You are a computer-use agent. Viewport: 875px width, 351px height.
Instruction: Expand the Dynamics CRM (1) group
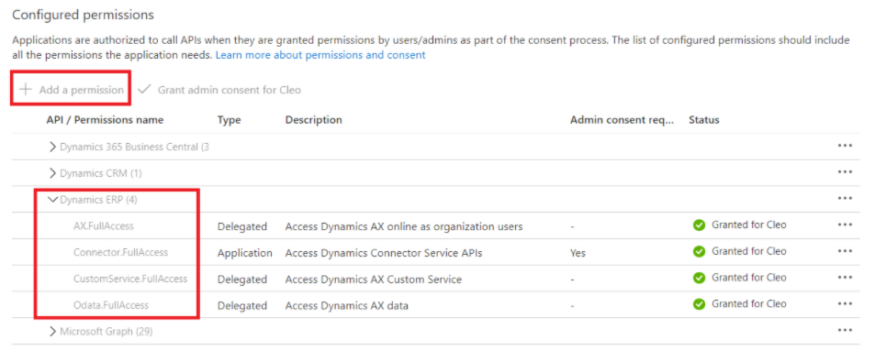pos(53,173)
